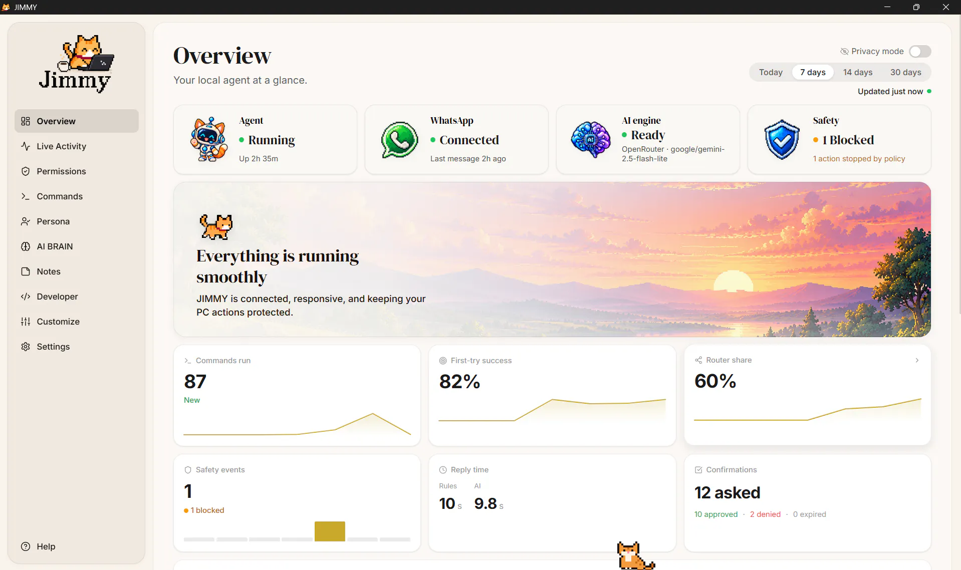Click the First-try success 82% value

(x=459, y=382)
